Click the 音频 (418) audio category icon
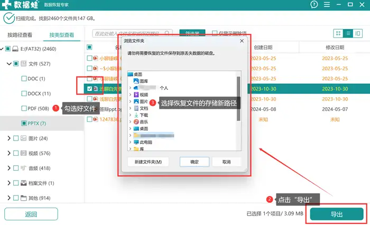370x225 pixels. click(x=23, y=168)
